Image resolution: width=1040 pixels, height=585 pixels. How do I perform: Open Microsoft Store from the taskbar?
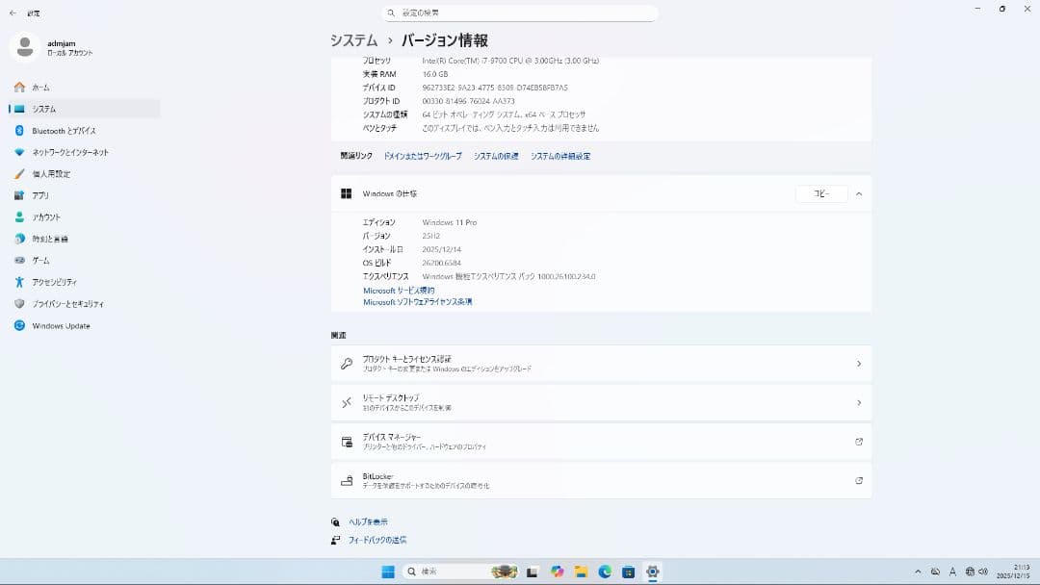[x=630, y=572]
